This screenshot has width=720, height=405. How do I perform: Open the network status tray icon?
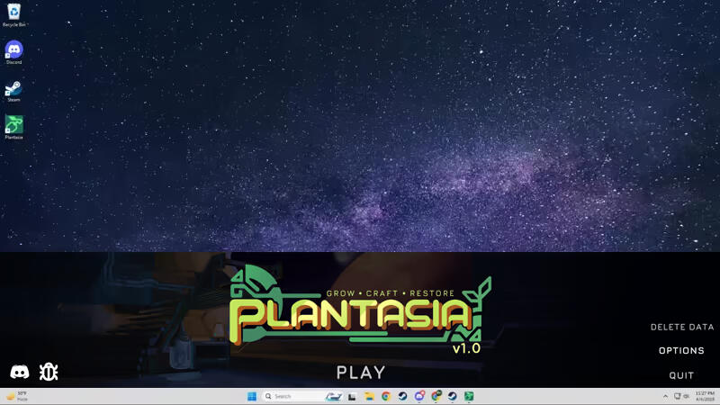678,396
